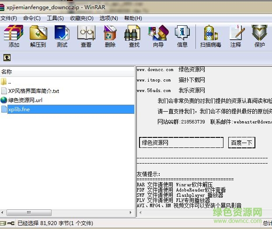Screen dimensions: 272x229
Task: Click the 友情提示 heading text
Action: (x=149, y=174)
